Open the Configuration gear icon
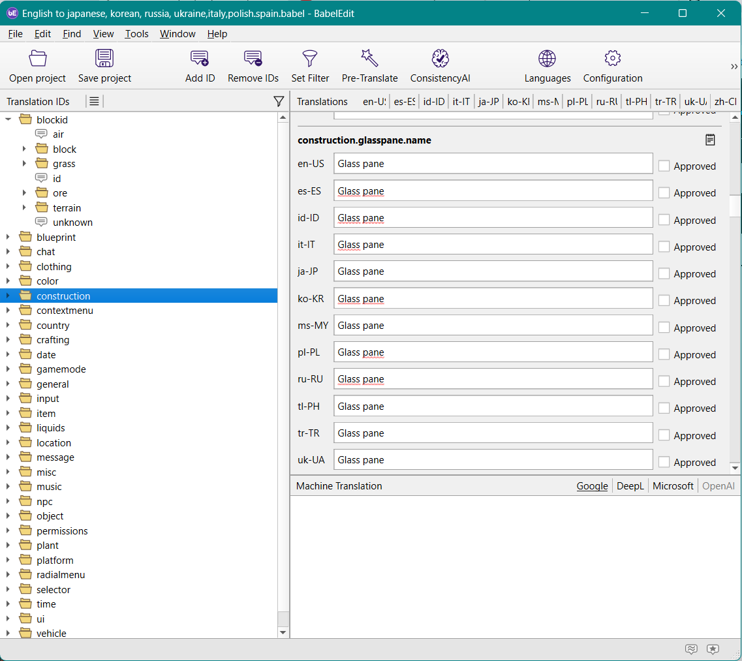 point(612,59)
